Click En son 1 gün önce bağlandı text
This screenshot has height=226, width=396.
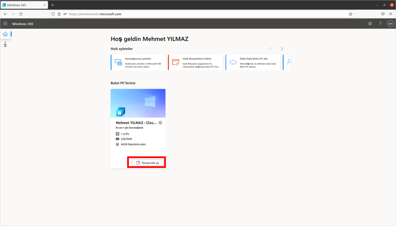pyautogui.click(x=129, y=128)
